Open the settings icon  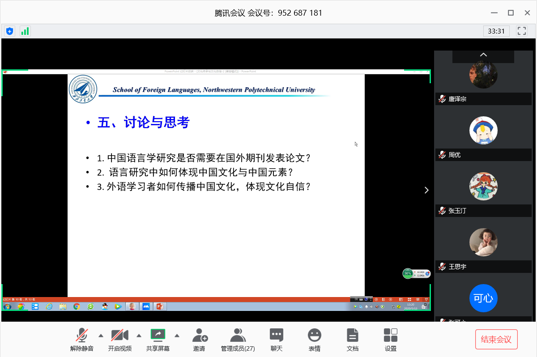tap(391, 340)
